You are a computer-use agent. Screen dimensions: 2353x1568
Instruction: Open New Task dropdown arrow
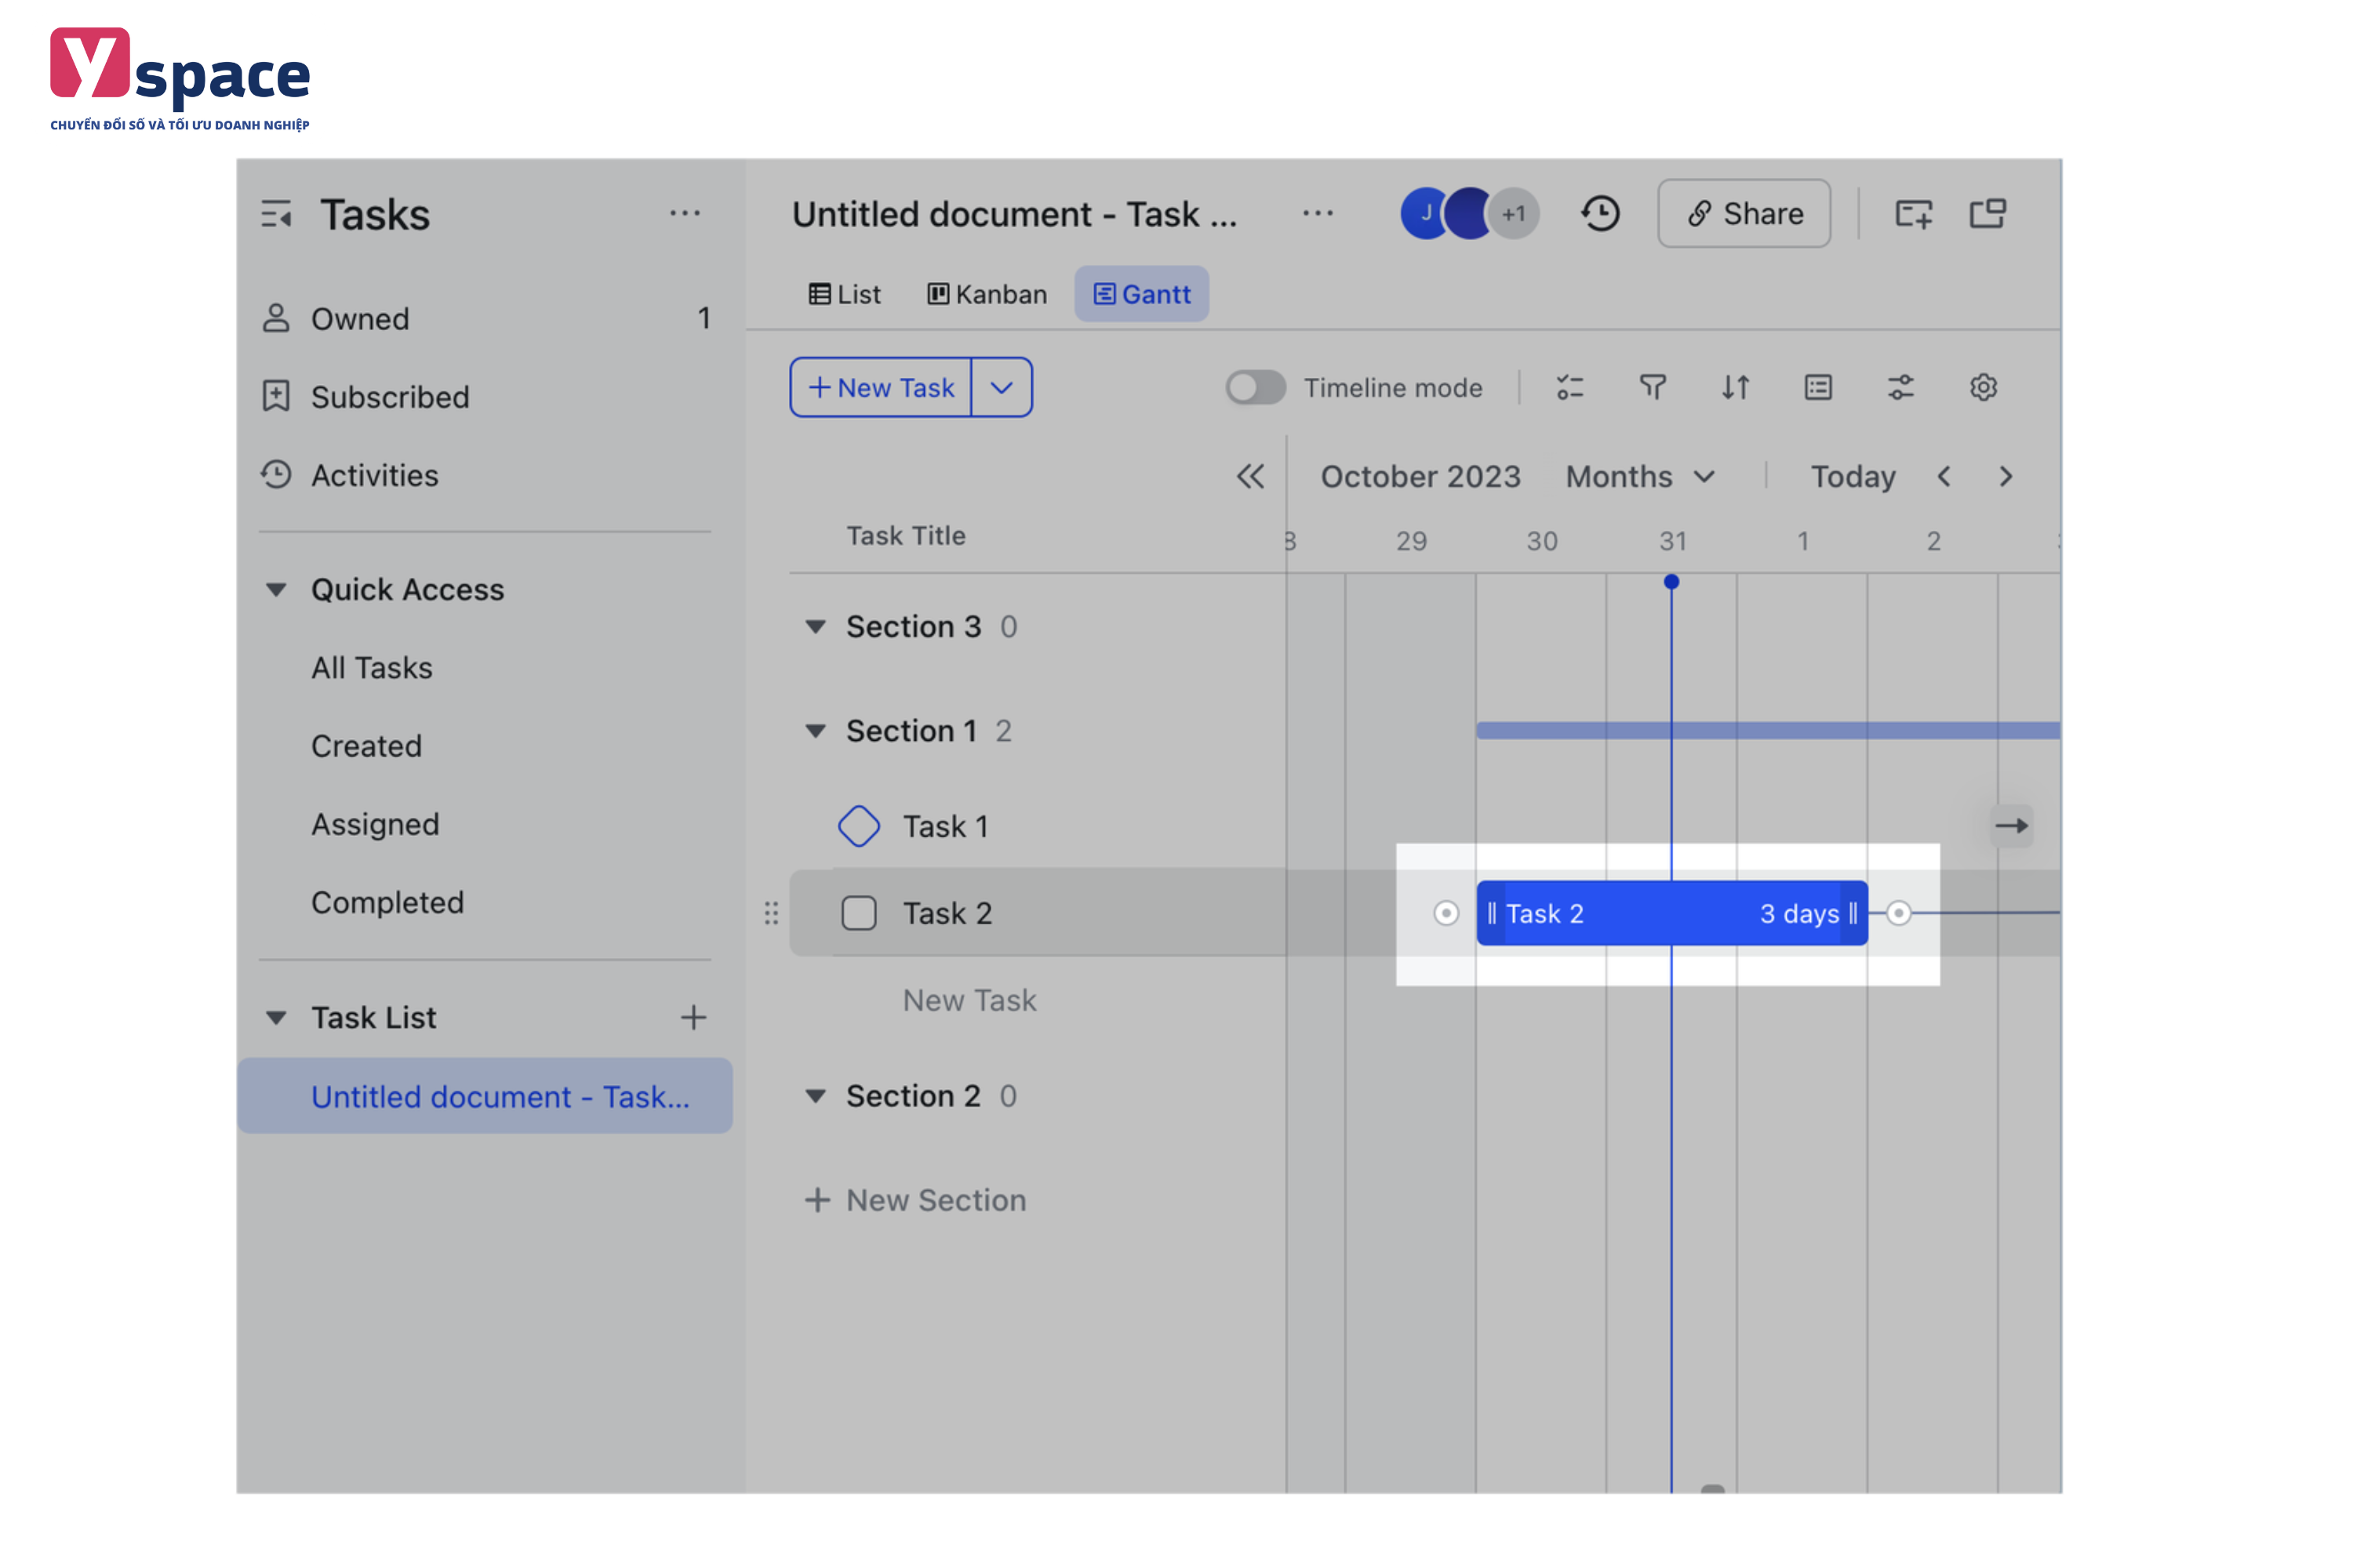pyautogui.click(x=1002, y=387)
